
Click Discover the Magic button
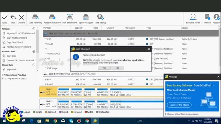179,105
